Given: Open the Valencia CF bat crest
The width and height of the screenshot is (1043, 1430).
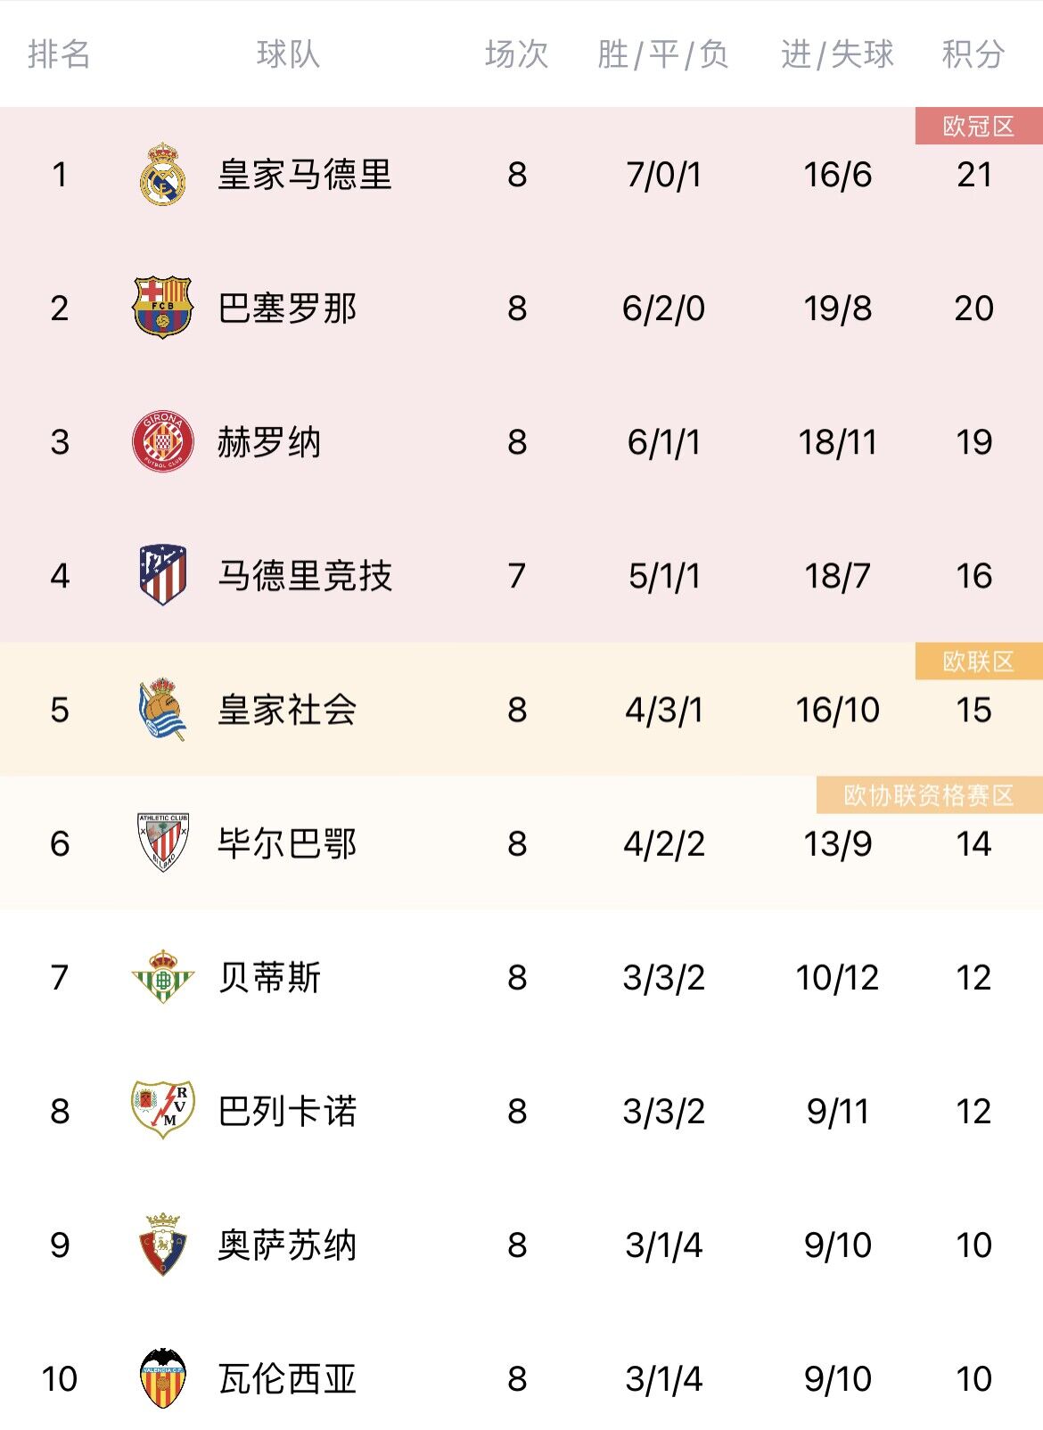Looking at the screenshot, I should pos(163,1378).
